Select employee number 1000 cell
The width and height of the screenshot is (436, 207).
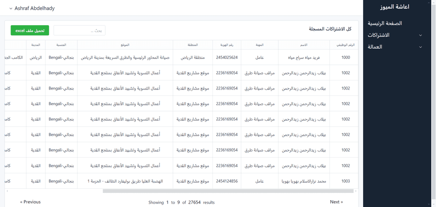(x=346, y=57)
